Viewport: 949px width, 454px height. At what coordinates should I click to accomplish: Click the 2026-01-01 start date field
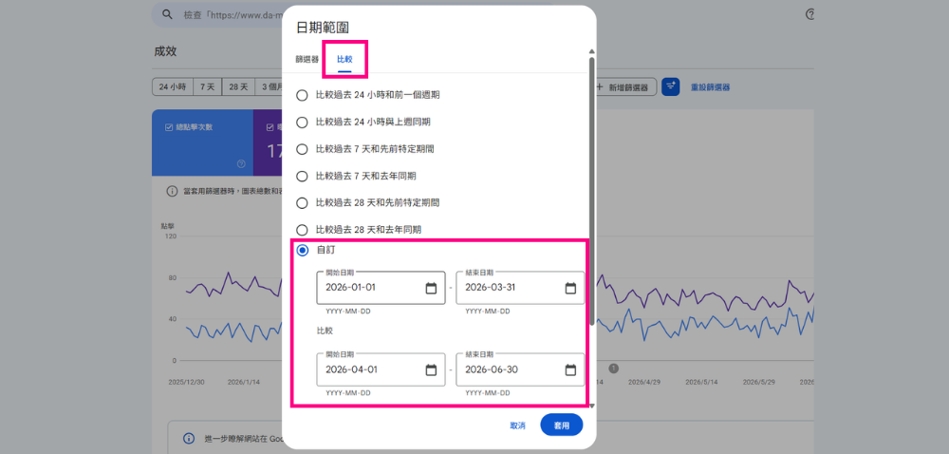(381, 288)
